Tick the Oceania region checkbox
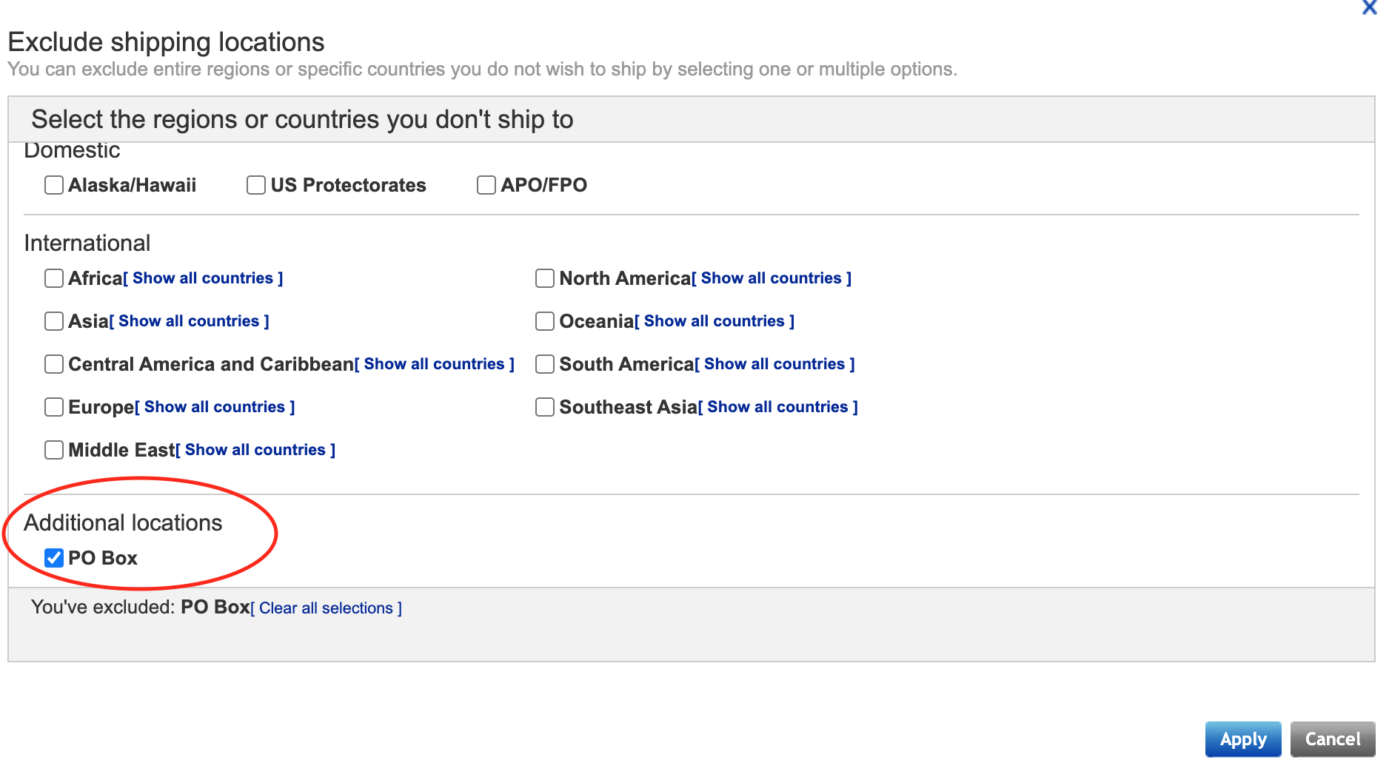 point(545,321)
